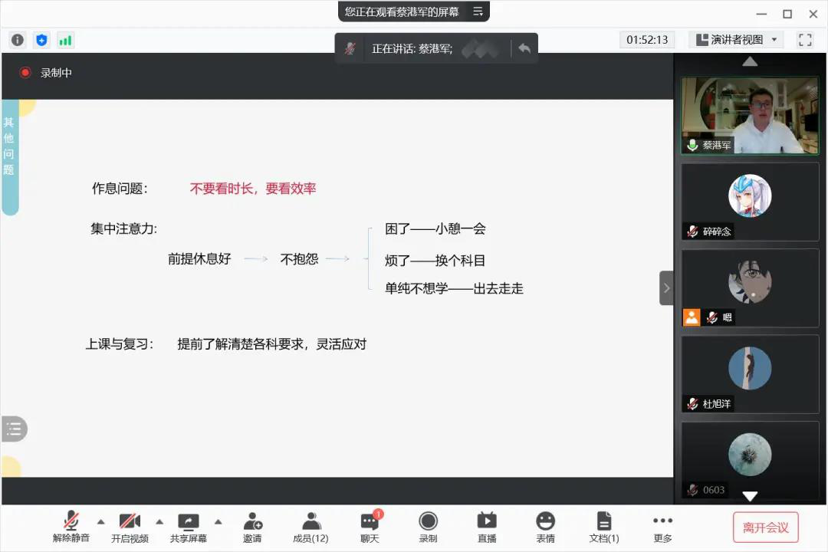Enter full screen mode icon

pos(805,40)
